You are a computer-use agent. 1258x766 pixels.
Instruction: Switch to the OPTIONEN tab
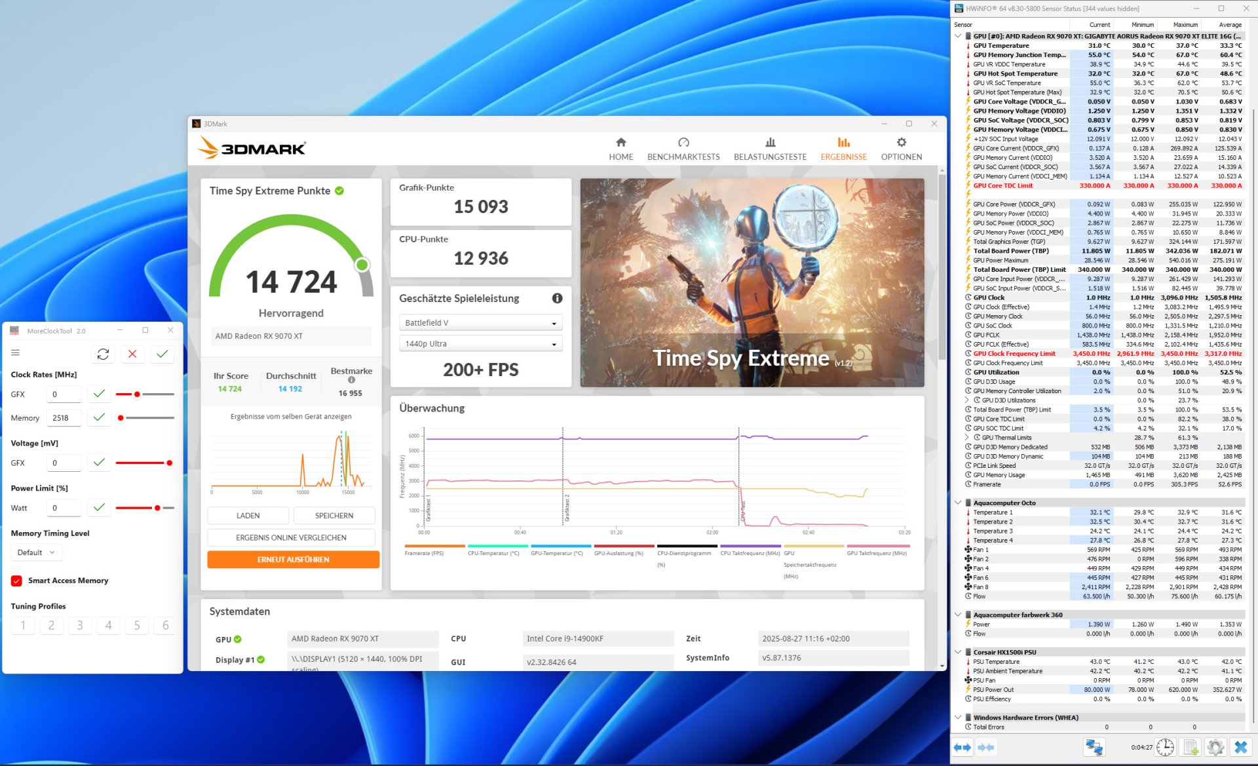point(901,149)
